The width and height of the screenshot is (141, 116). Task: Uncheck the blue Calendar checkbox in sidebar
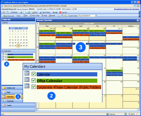coord(6,54)
